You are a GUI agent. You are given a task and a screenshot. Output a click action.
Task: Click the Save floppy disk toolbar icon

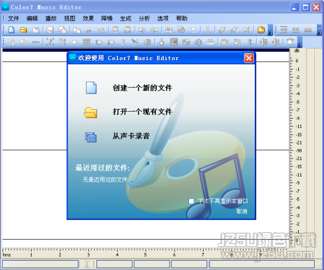click(50, 30)
